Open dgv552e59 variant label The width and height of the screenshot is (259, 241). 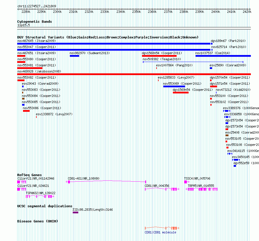point(246,163)
